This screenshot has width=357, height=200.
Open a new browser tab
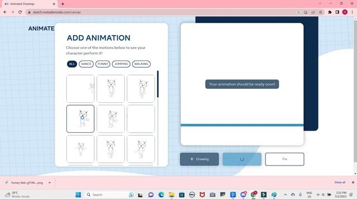[63, 4]
